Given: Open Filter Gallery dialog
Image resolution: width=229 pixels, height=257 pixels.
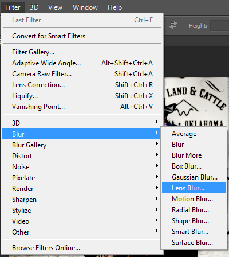Looking at the screenshot, I should click(x=82, y=52).
